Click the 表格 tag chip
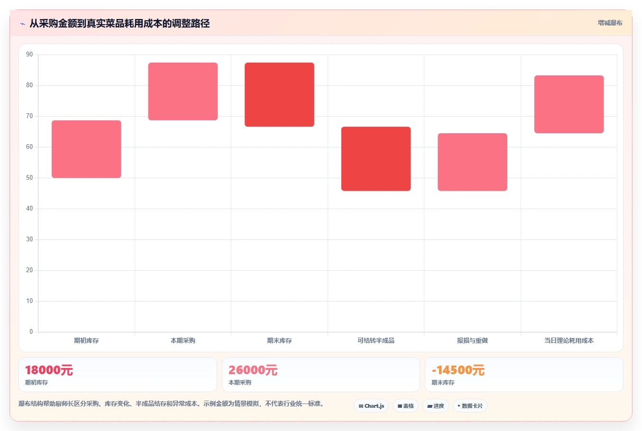Viewport: 642px width, 431px height. point(405,406)
